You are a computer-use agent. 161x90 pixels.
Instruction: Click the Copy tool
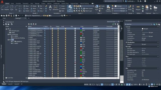tap(26, 8)
